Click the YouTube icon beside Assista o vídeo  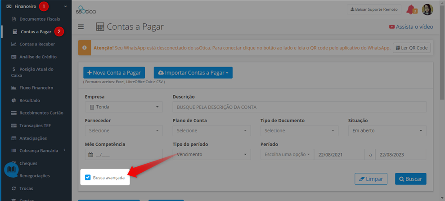[391, 27]
